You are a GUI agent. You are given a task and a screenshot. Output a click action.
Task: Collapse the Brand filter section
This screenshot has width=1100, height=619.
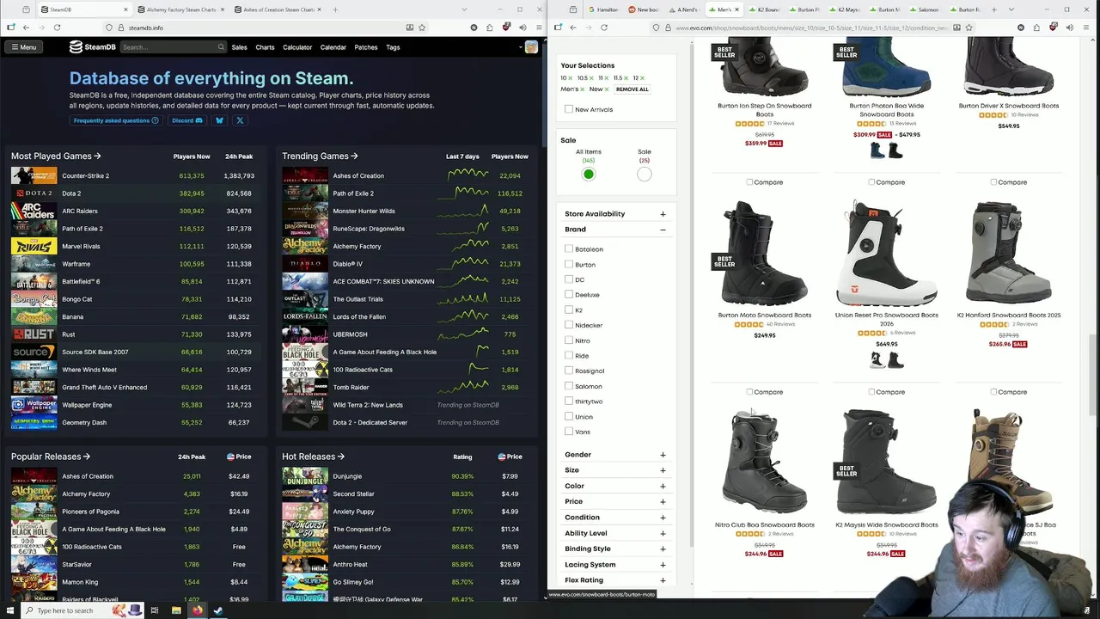click(x=663, y=230)
